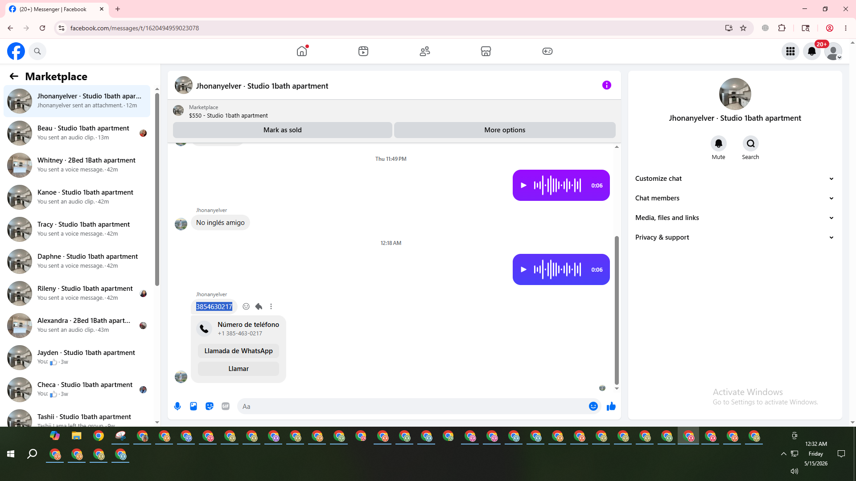Expand Media, files and links section
856x481 pixels.
pyautogui.click(x=735, y=218)
